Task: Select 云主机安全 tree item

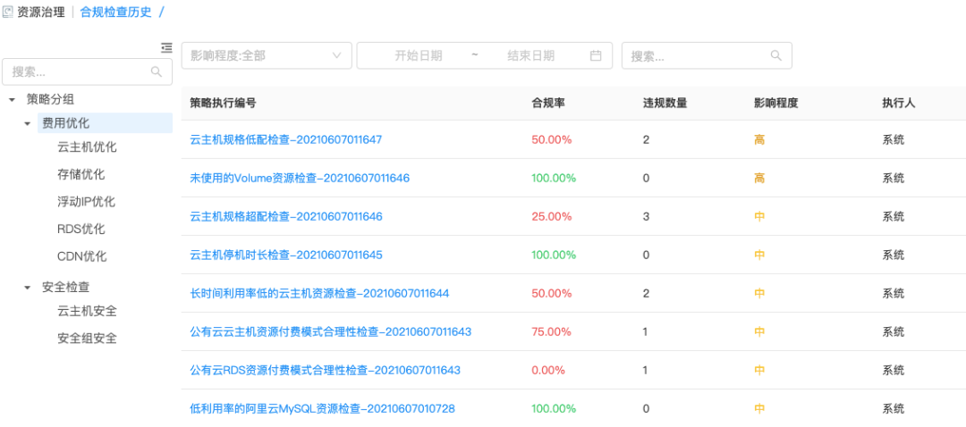Action: (87, 312)
